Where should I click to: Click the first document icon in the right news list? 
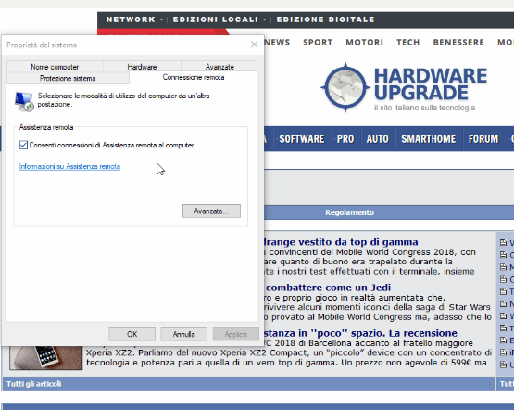[x=503, y=242]
